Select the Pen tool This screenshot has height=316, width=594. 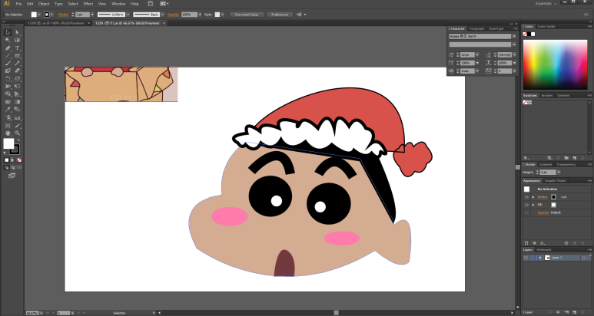tap(8, 48)
